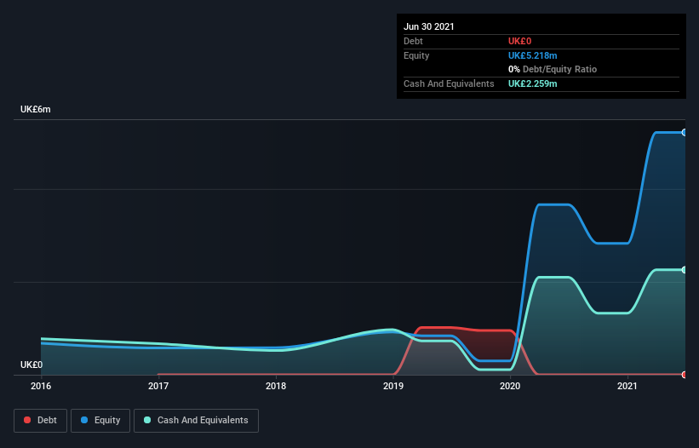Click the Debt row label in tooltip
This screenshot has height=448, width=699.
tap(413, 41)
